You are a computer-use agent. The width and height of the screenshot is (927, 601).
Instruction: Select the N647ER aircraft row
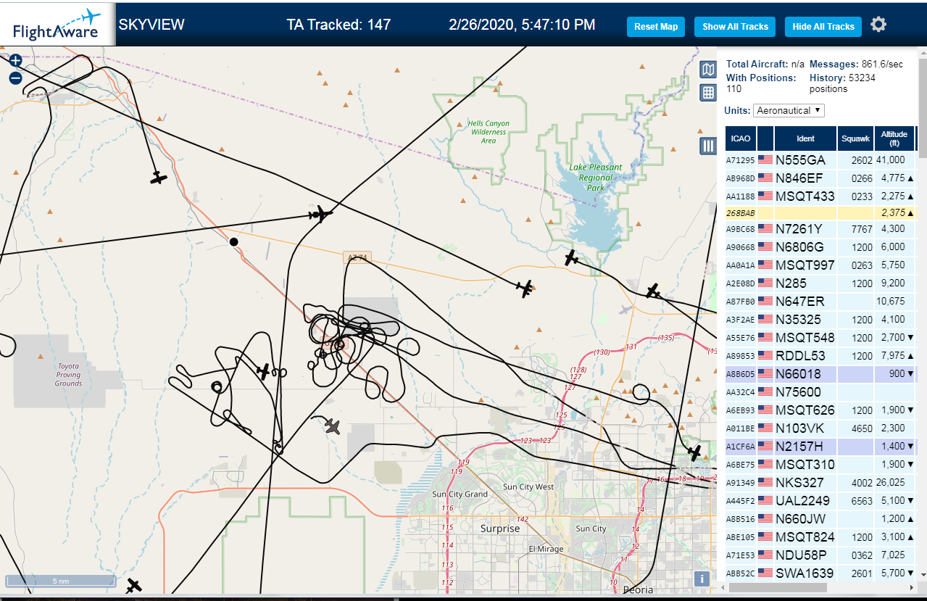pos(820,301)
